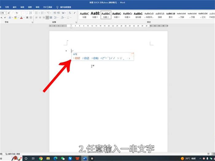This screenshot has height=161, width=215.
Task: Open the font size dropdown
Action: [x=6, y=13]
